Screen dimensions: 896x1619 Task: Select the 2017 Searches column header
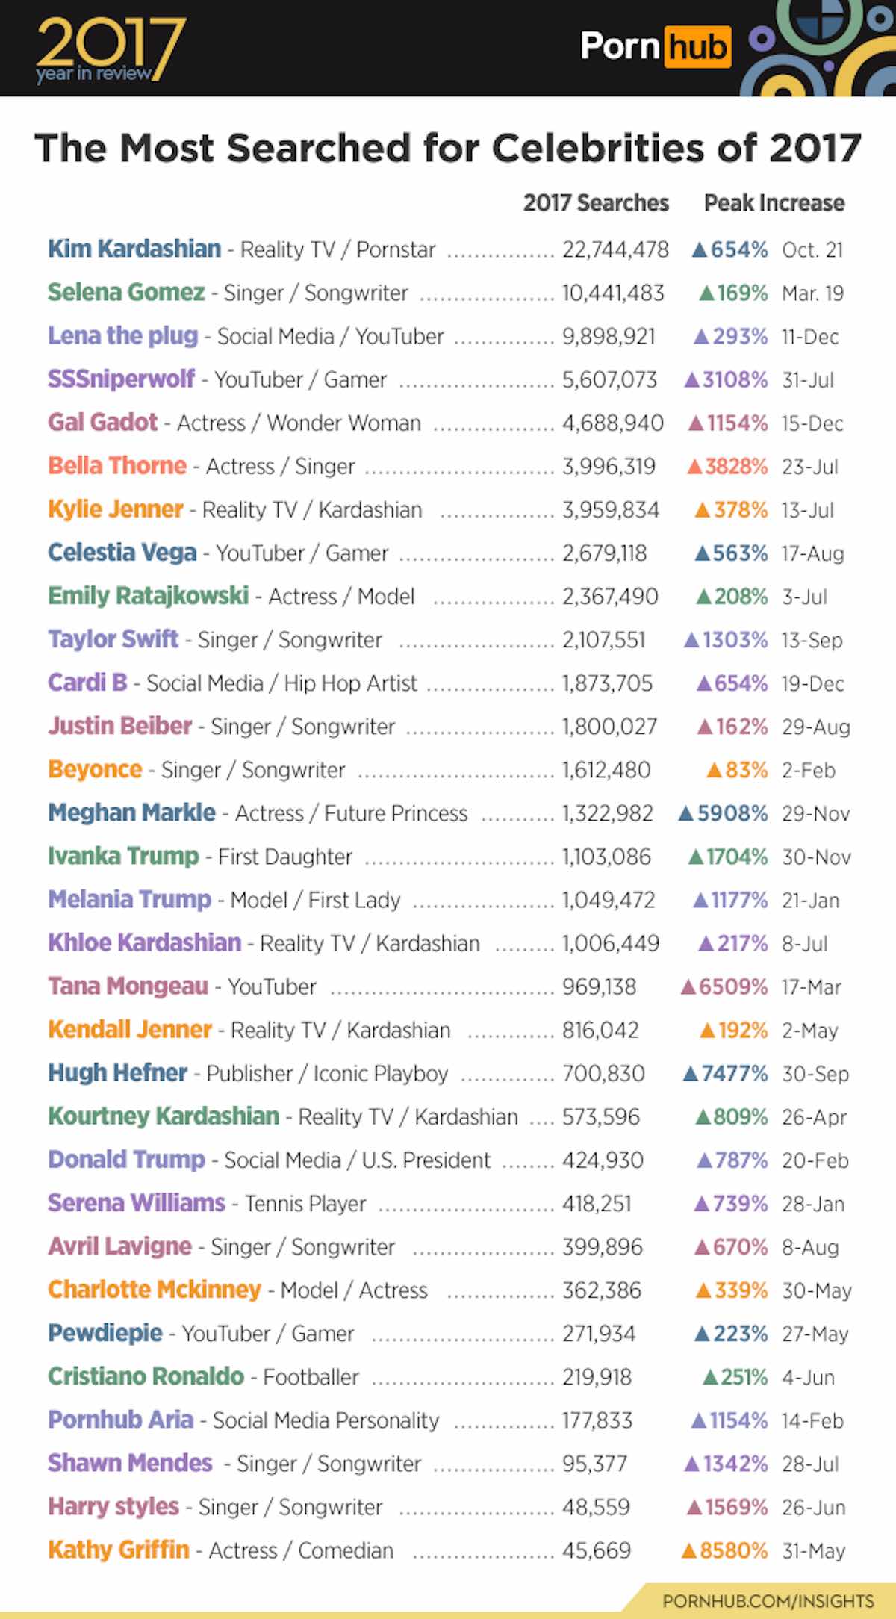(596, 203)
